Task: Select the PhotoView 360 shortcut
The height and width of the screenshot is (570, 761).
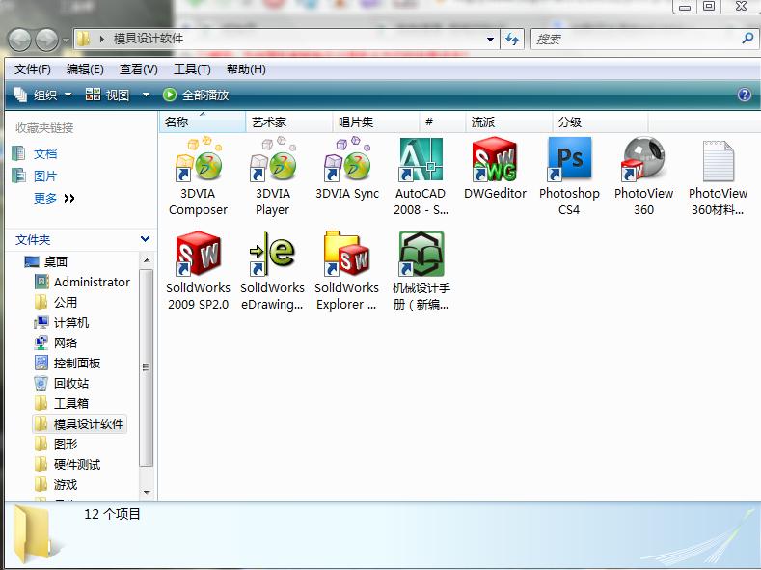Action: click(x=643, y=176)
